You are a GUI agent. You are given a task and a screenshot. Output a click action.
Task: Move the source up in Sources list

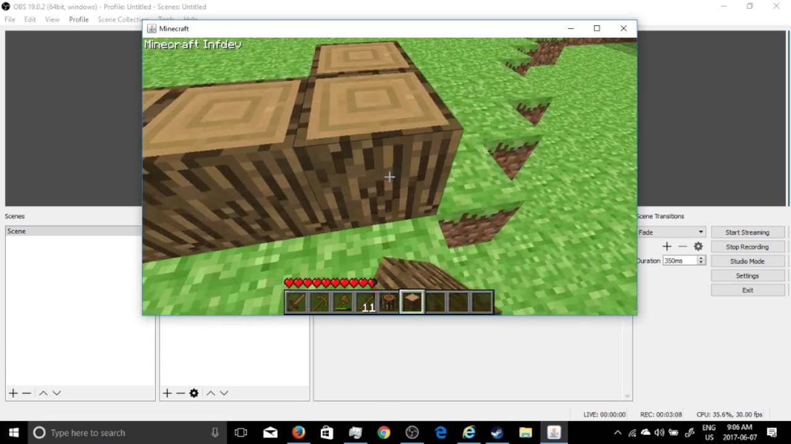(x=211, y=393)
